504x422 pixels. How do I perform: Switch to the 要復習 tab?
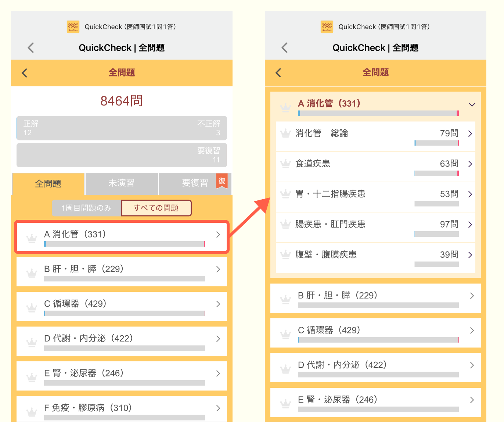pyautogui.click(x=194, y=183)
